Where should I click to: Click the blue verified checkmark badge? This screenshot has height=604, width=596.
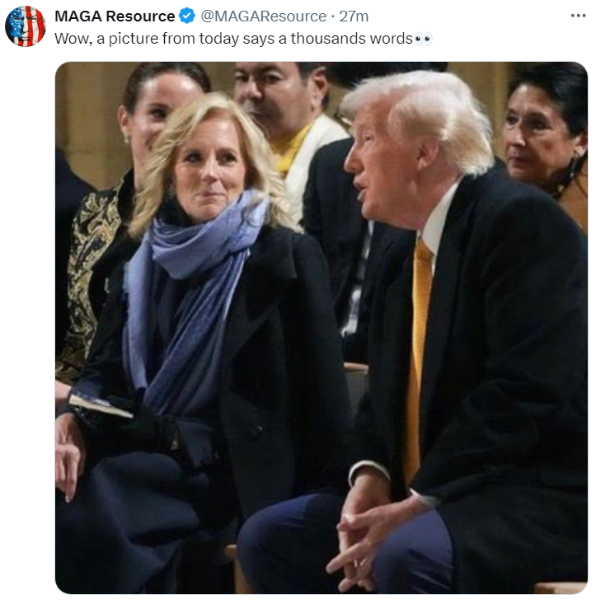point(188,16)
